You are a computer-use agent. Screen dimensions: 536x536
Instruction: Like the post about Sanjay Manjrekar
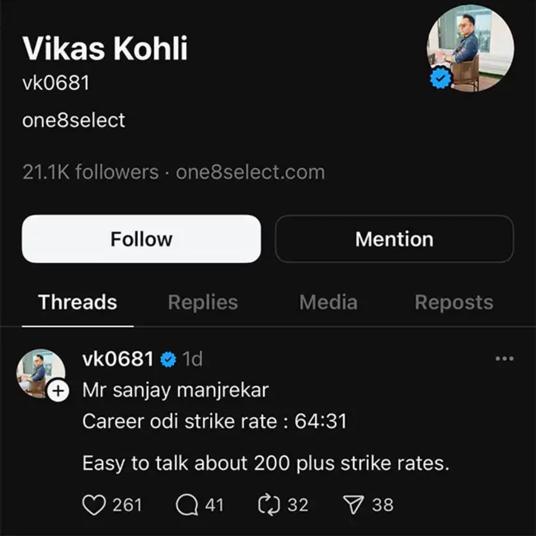coord(95,504)
